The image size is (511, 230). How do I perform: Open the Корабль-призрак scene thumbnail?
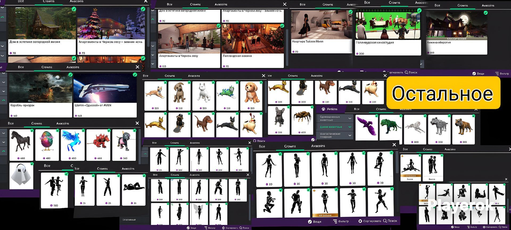(41, 88)
